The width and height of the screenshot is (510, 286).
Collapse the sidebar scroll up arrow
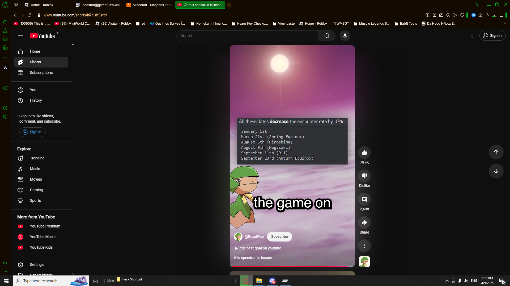(x=73, y=44)
